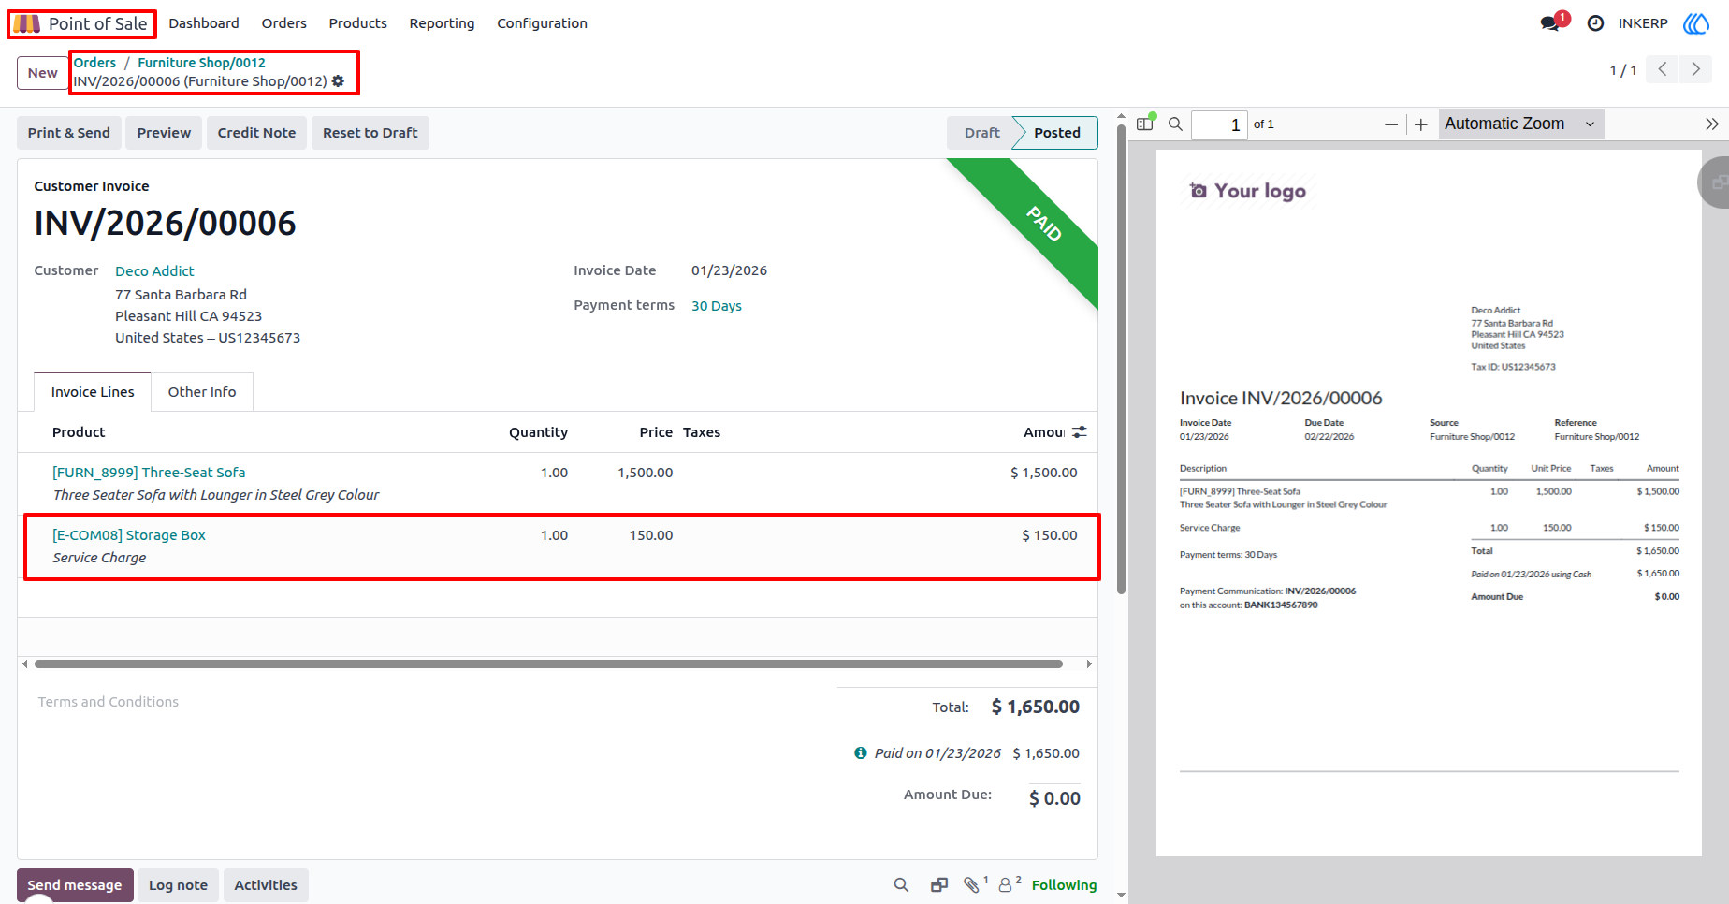The width and height of the screenshot is (1729, 904).
Task: Open the attachments paperclip icon
Action: point(971,885)
